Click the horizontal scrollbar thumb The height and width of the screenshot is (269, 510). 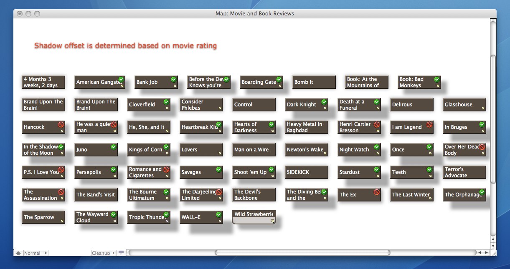coord(302,253)
